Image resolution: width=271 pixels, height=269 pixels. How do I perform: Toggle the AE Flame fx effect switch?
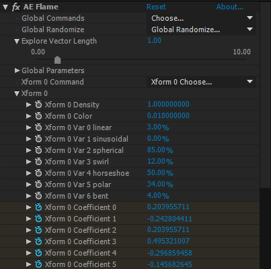[x=15, y=7]
